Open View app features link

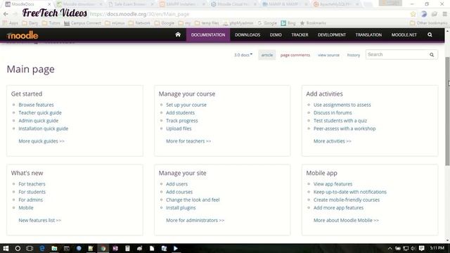pyautogui.click(x=333, y=184)
